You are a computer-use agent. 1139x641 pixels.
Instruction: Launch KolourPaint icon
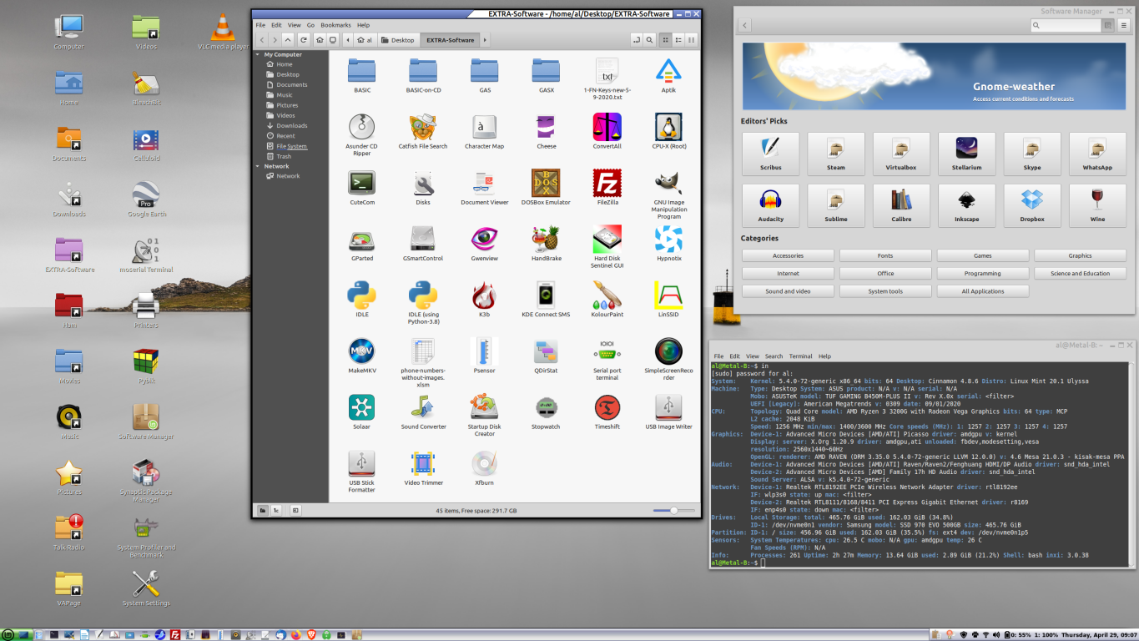pyautogui.click(x=607, y=295)
